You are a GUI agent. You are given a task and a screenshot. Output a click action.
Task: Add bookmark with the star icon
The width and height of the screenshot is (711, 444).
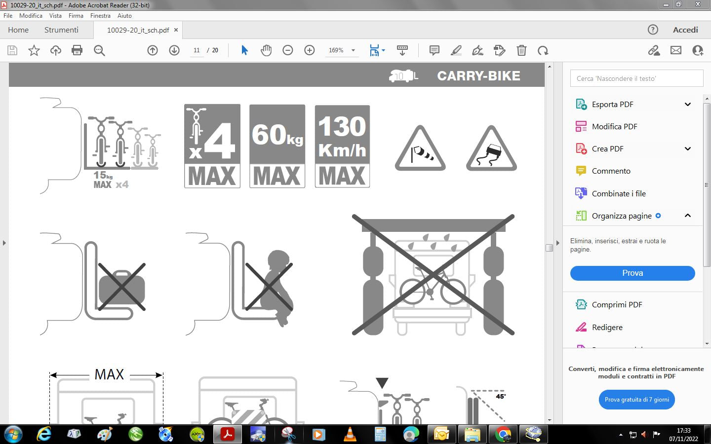coord(34,50)
